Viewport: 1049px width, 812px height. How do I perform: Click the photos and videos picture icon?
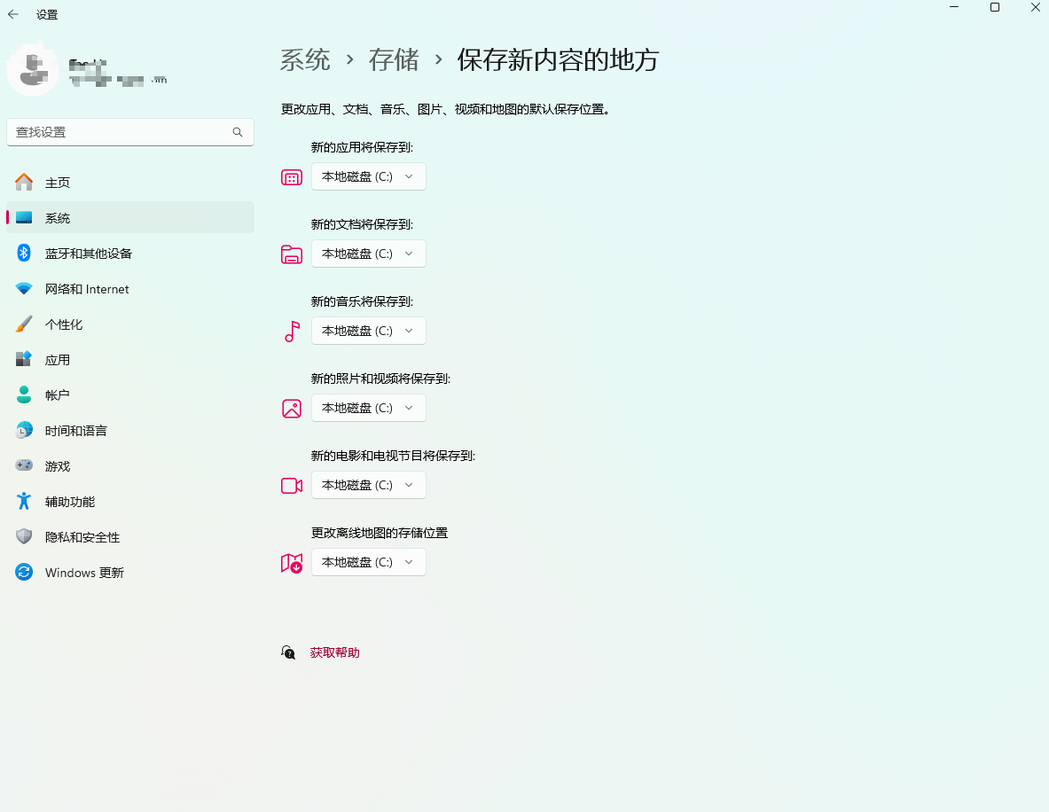click(x=292, y=408)
